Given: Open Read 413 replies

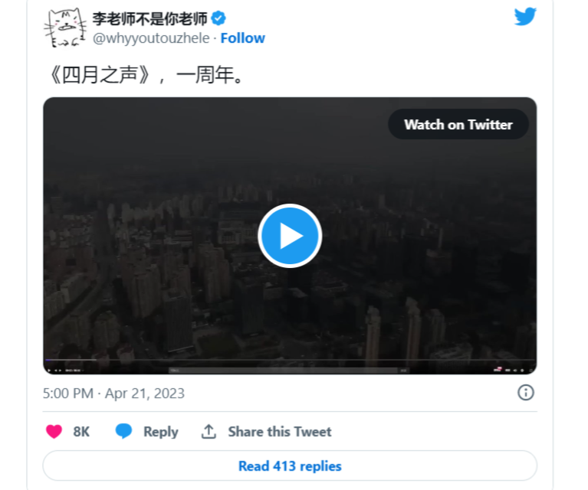Looking at the screenshot, I should click(x=290, y=466).
